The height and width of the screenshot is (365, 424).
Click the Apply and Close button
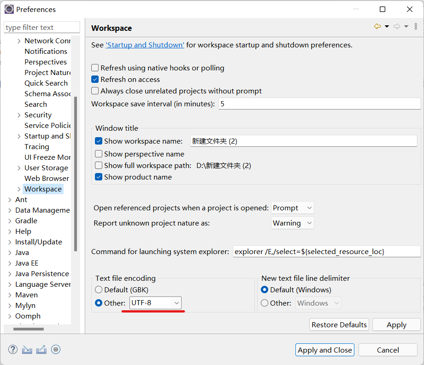(x=324, y=350)
